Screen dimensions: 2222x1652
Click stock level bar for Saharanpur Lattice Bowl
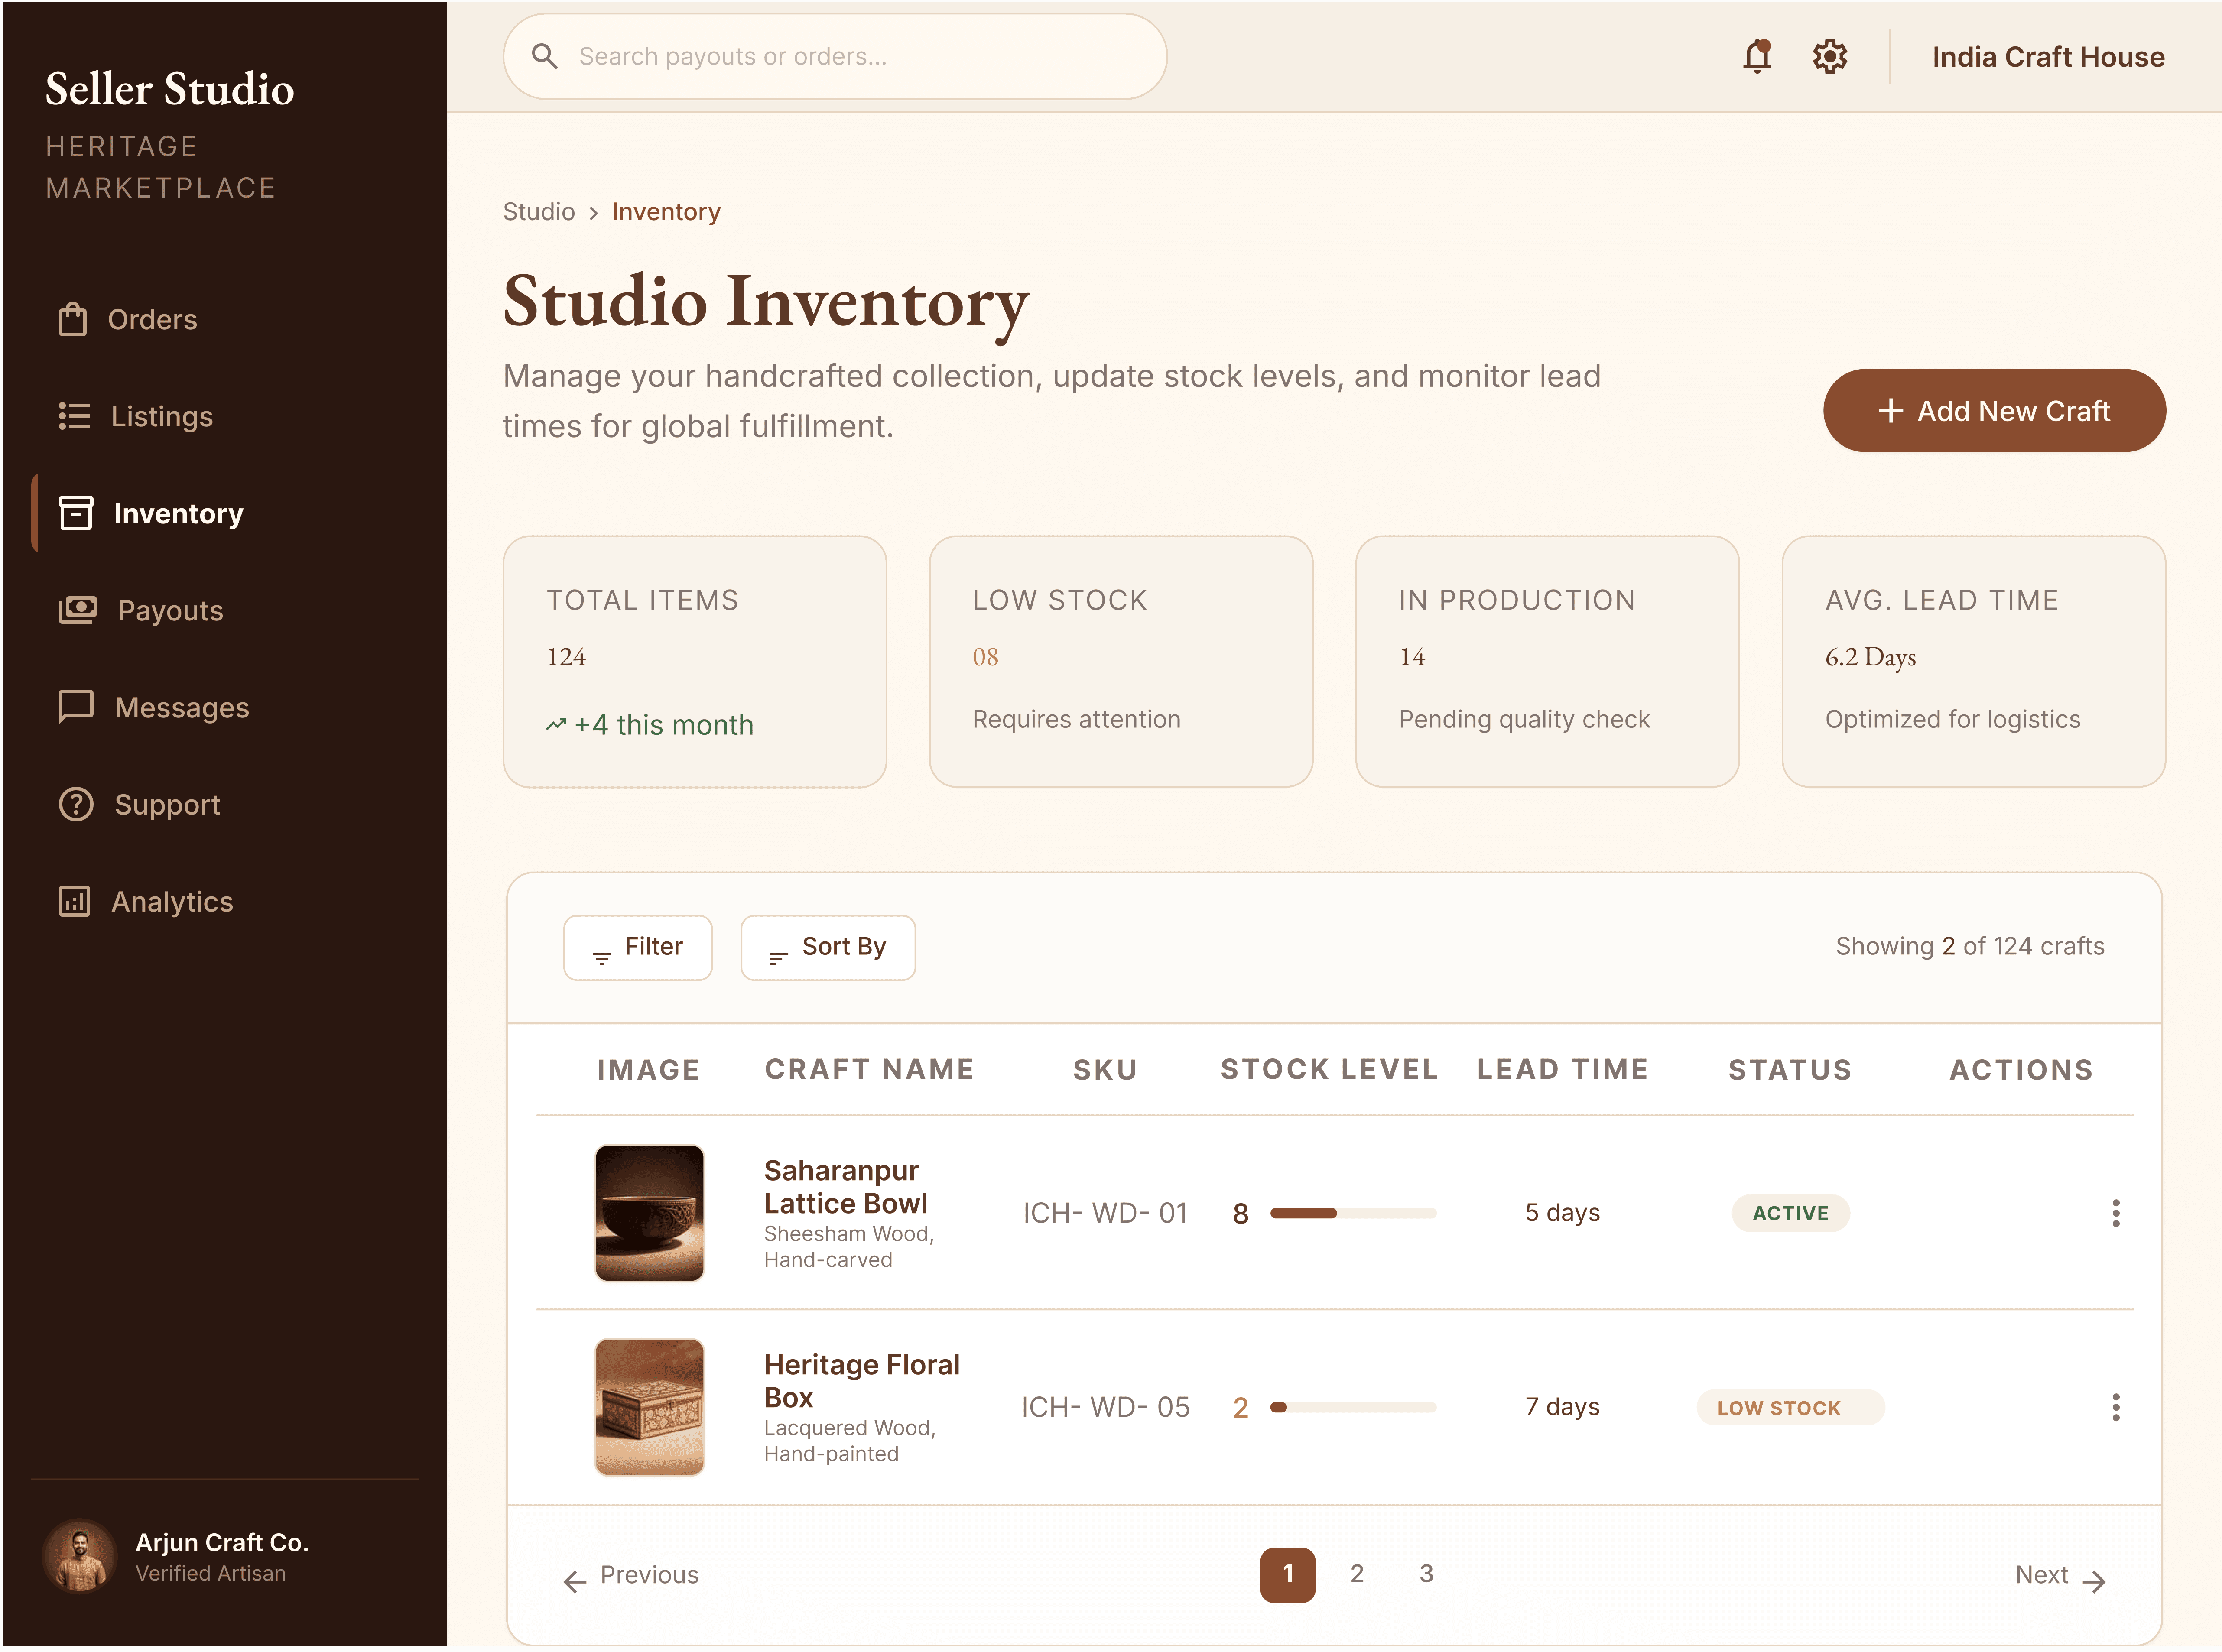click(x=1353, y=1213)
